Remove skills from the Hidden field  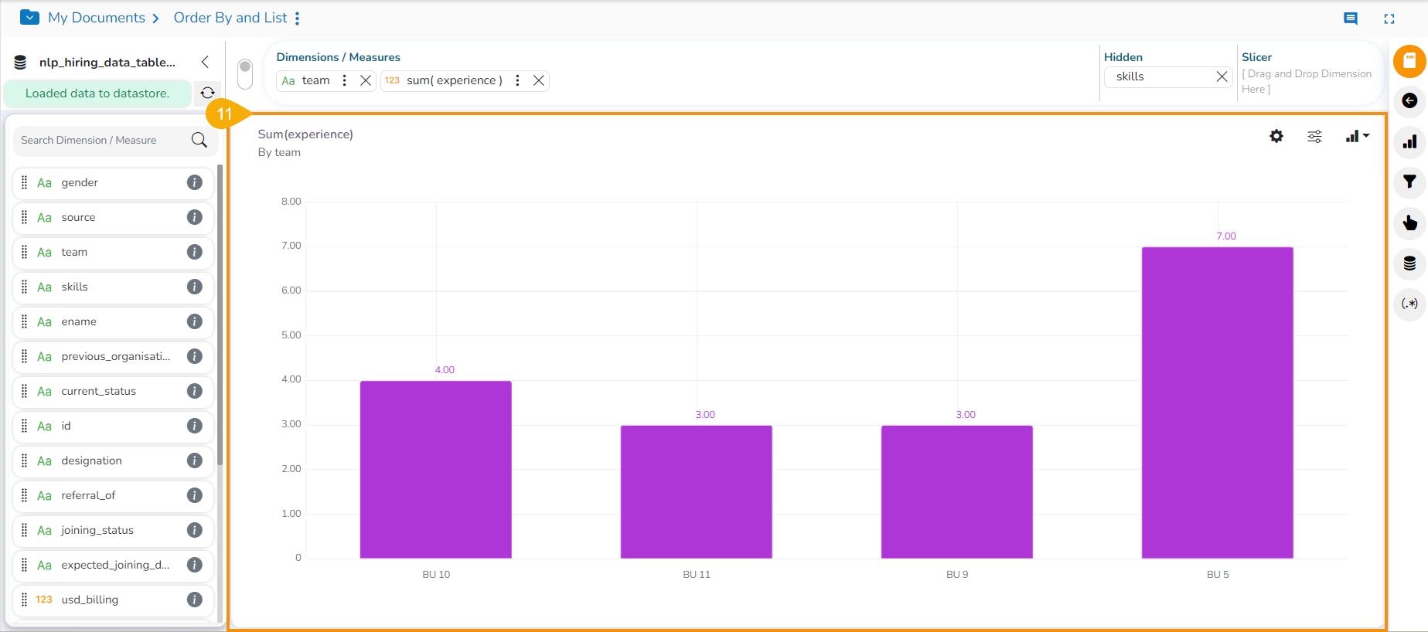point(1222,76)
